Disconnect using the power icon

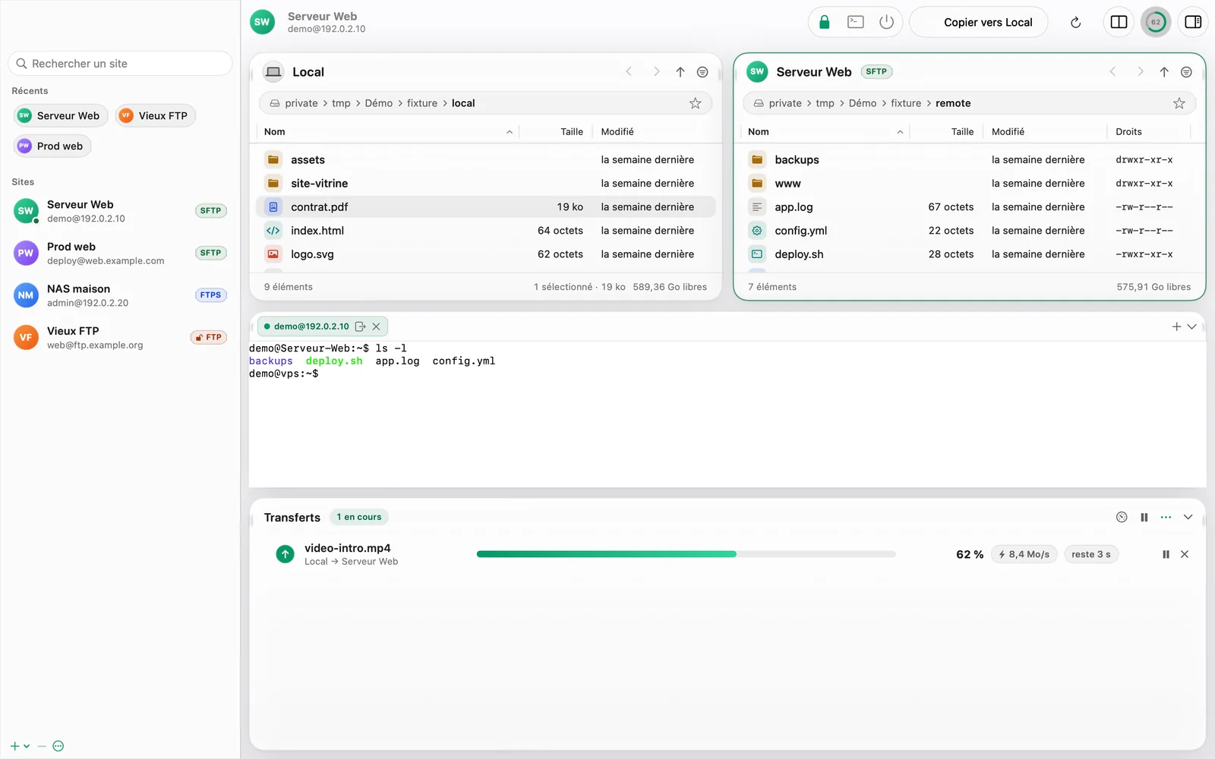click(886, 22)
